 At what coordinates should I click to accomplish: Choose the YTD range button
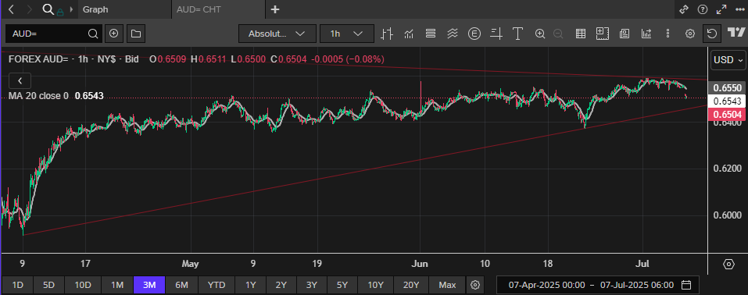point(217,285)
